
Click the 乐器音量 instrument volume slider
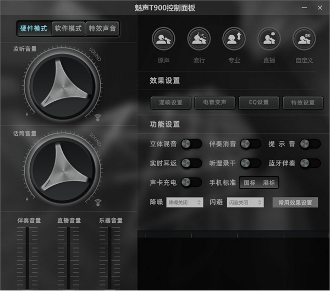110,258
